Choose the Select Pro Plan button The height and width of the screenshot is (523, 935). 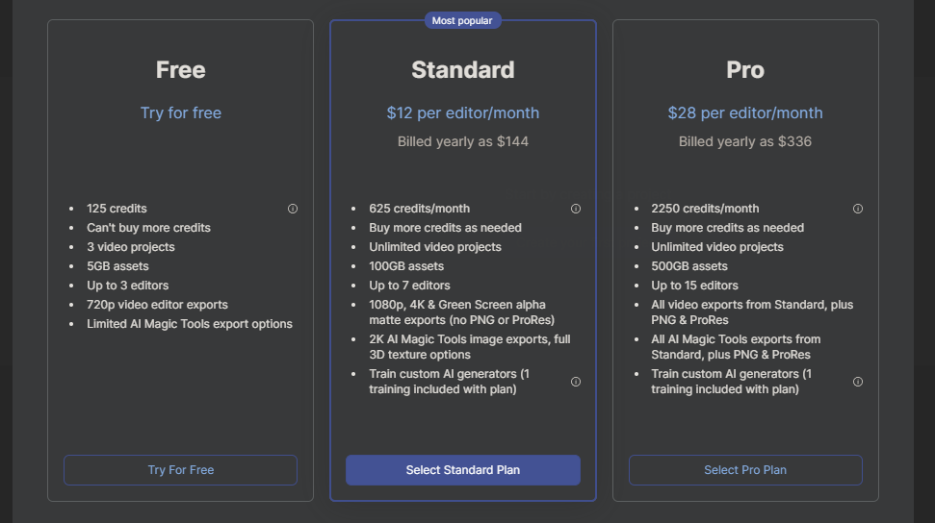[745, 470]
